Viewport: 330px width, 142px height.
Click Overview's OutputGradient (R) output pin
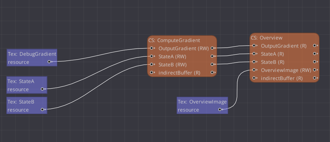tap(314, 46)
